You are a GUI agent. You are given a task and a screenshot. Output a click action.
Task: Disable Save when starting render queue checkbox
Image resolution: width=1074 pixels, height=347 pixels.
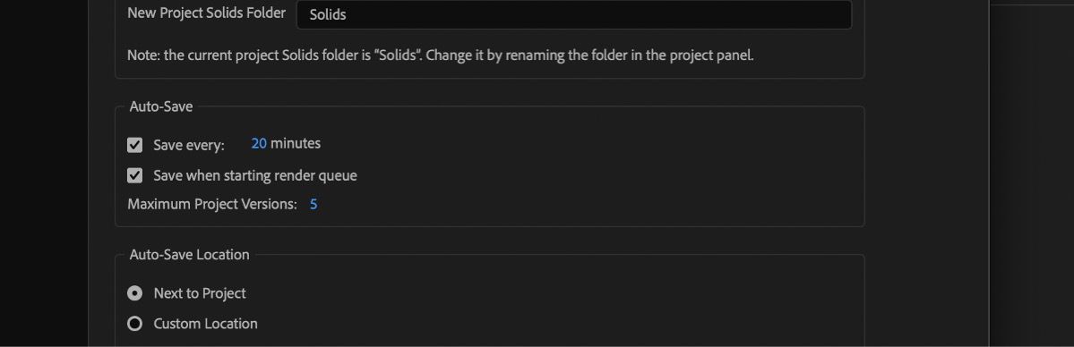click(135, 176)
